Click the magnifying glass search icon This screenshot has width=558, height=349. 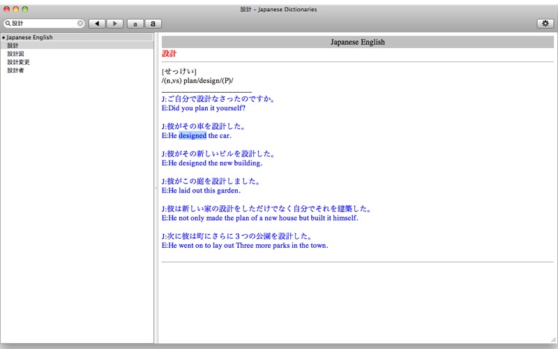click(x=8, y=23)
